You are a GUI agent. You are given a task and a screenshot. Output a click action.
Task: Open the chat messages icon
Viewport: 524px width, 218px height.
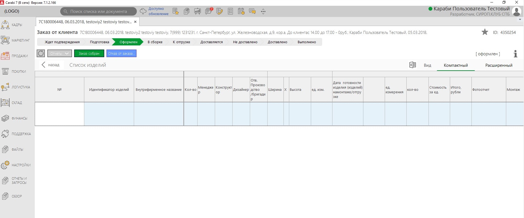click(252, 11)
